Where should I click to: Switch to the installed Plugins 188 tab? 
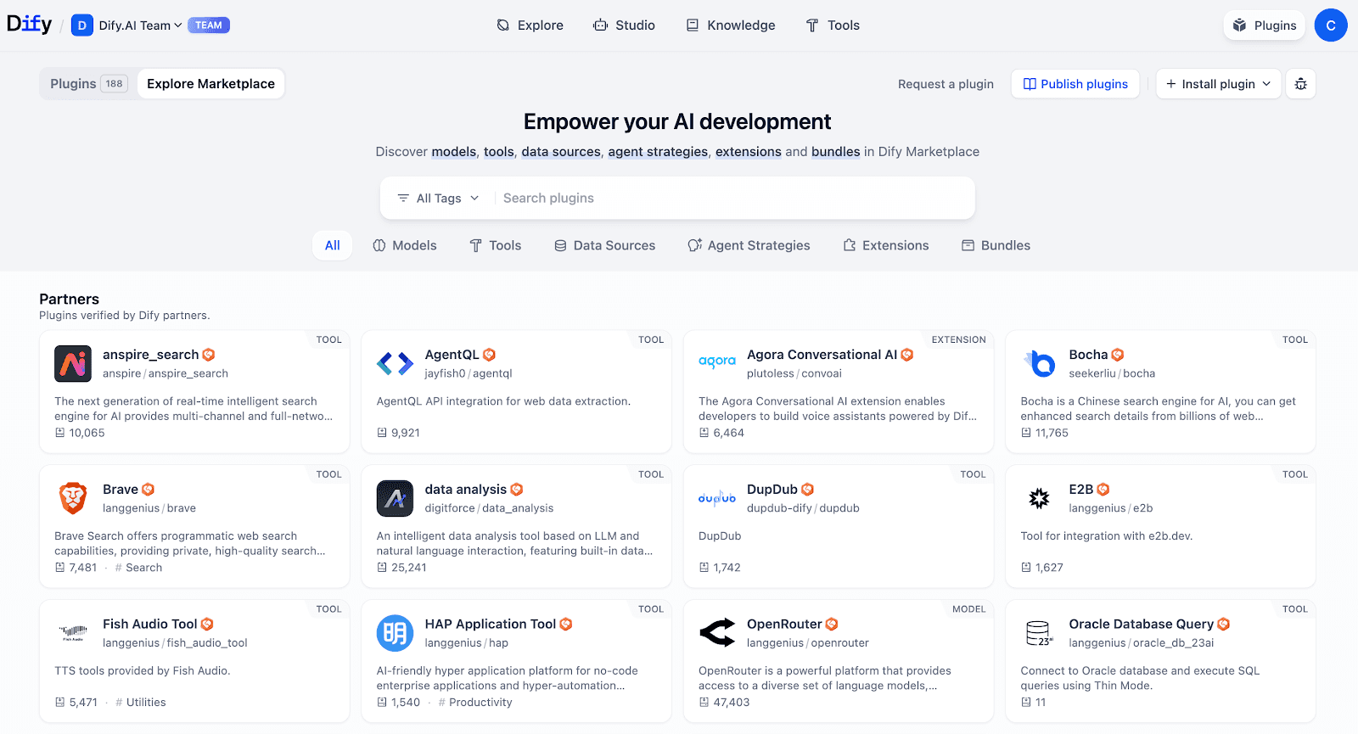coord(88,84)
